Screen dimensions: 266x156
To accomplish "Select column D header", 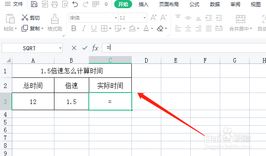I will 146,60.
